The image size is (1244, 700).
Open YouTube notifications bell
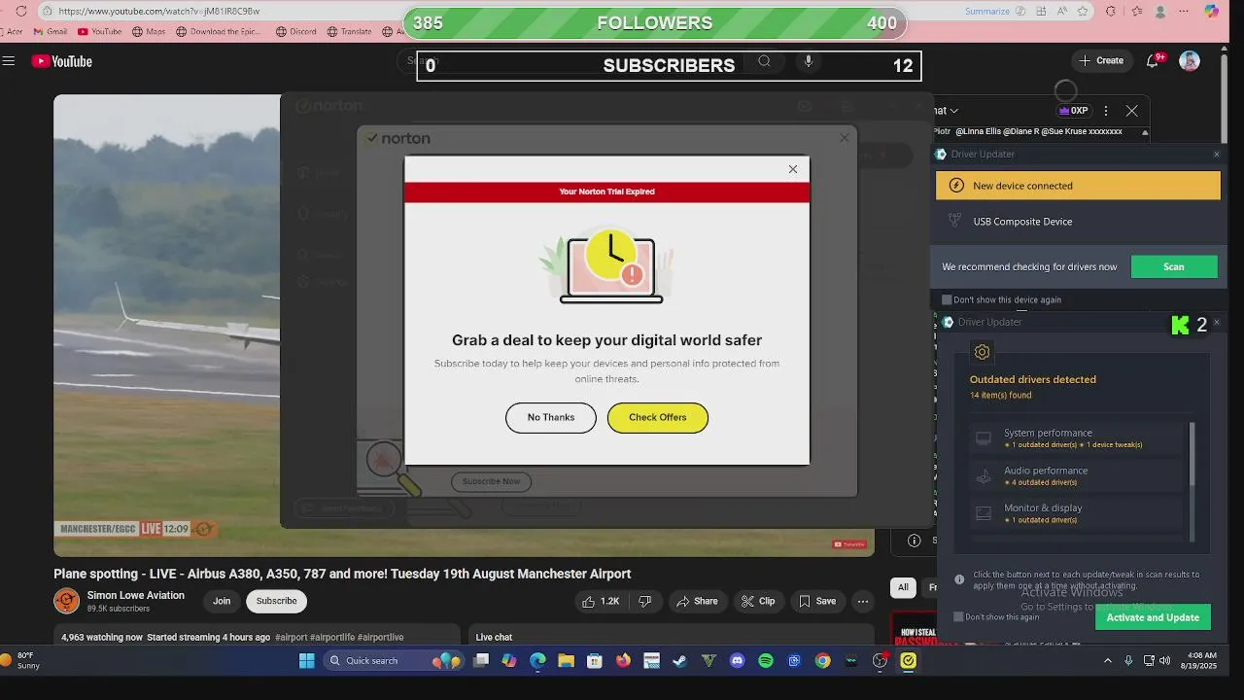coord(1153,60)
